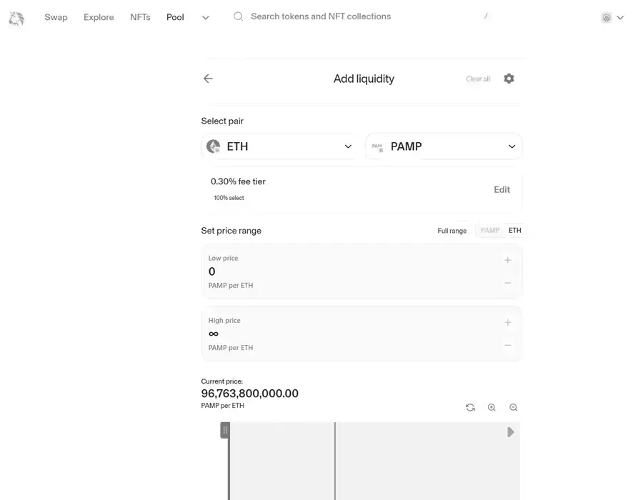Select Full range for the price range
Screen dimensions: 638x500
(452, 230)
